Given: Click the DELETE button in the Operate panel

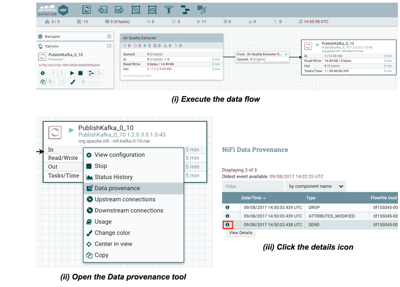Looking at the screenshot, I should click(90, 82).
